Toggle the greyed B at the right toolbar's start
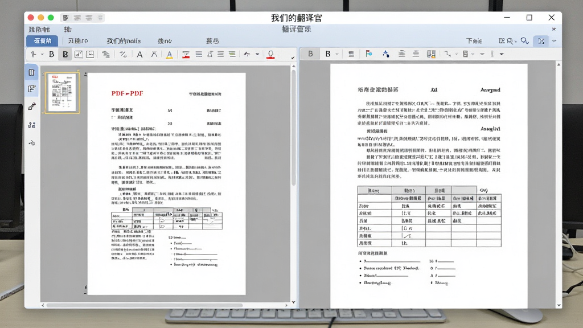 (310, 54)
